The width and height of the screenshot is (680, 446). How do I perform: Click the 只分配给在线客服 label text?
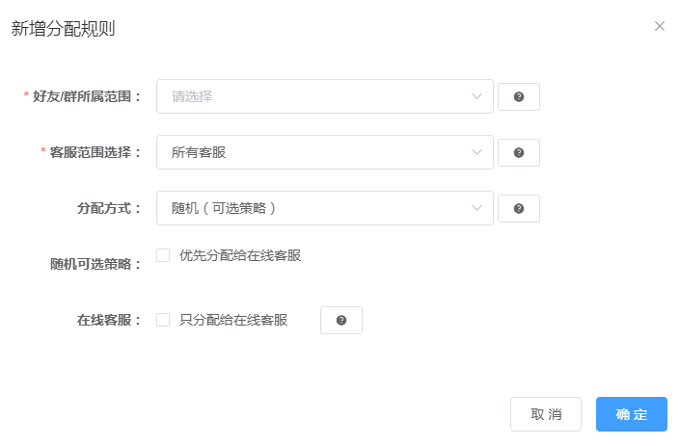(233, 320)
